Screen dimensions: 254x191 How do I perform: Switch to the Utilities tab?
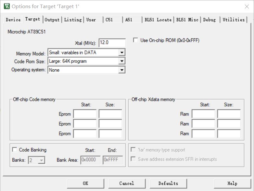(x=234, y=20)
